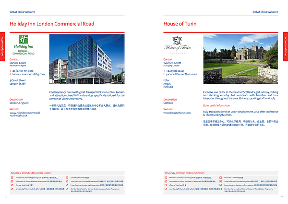Click address line Angus
The height and width of the screenshot is (204, 288).
(167, 84)
